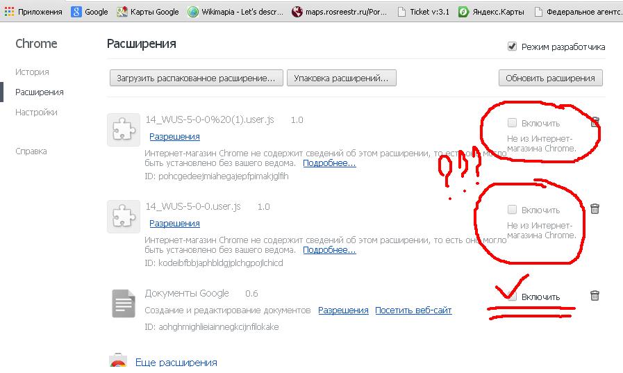
Task: Open the Приложения apps bookmark icon
Action: (9, 12)
